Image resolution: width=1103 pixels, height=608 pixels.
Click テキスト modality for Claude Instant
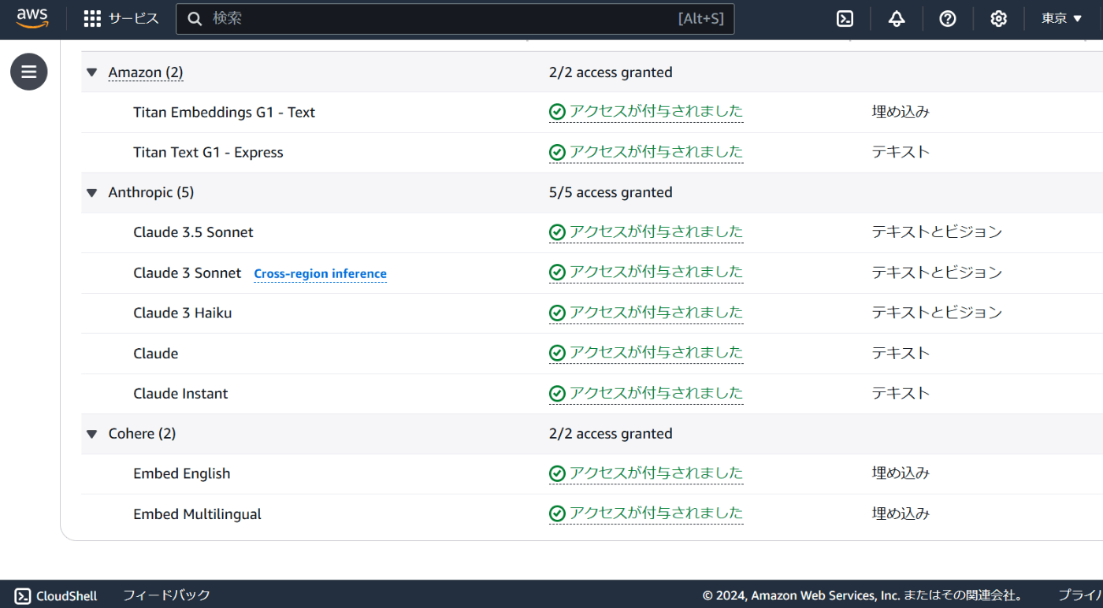click(901, 393)
